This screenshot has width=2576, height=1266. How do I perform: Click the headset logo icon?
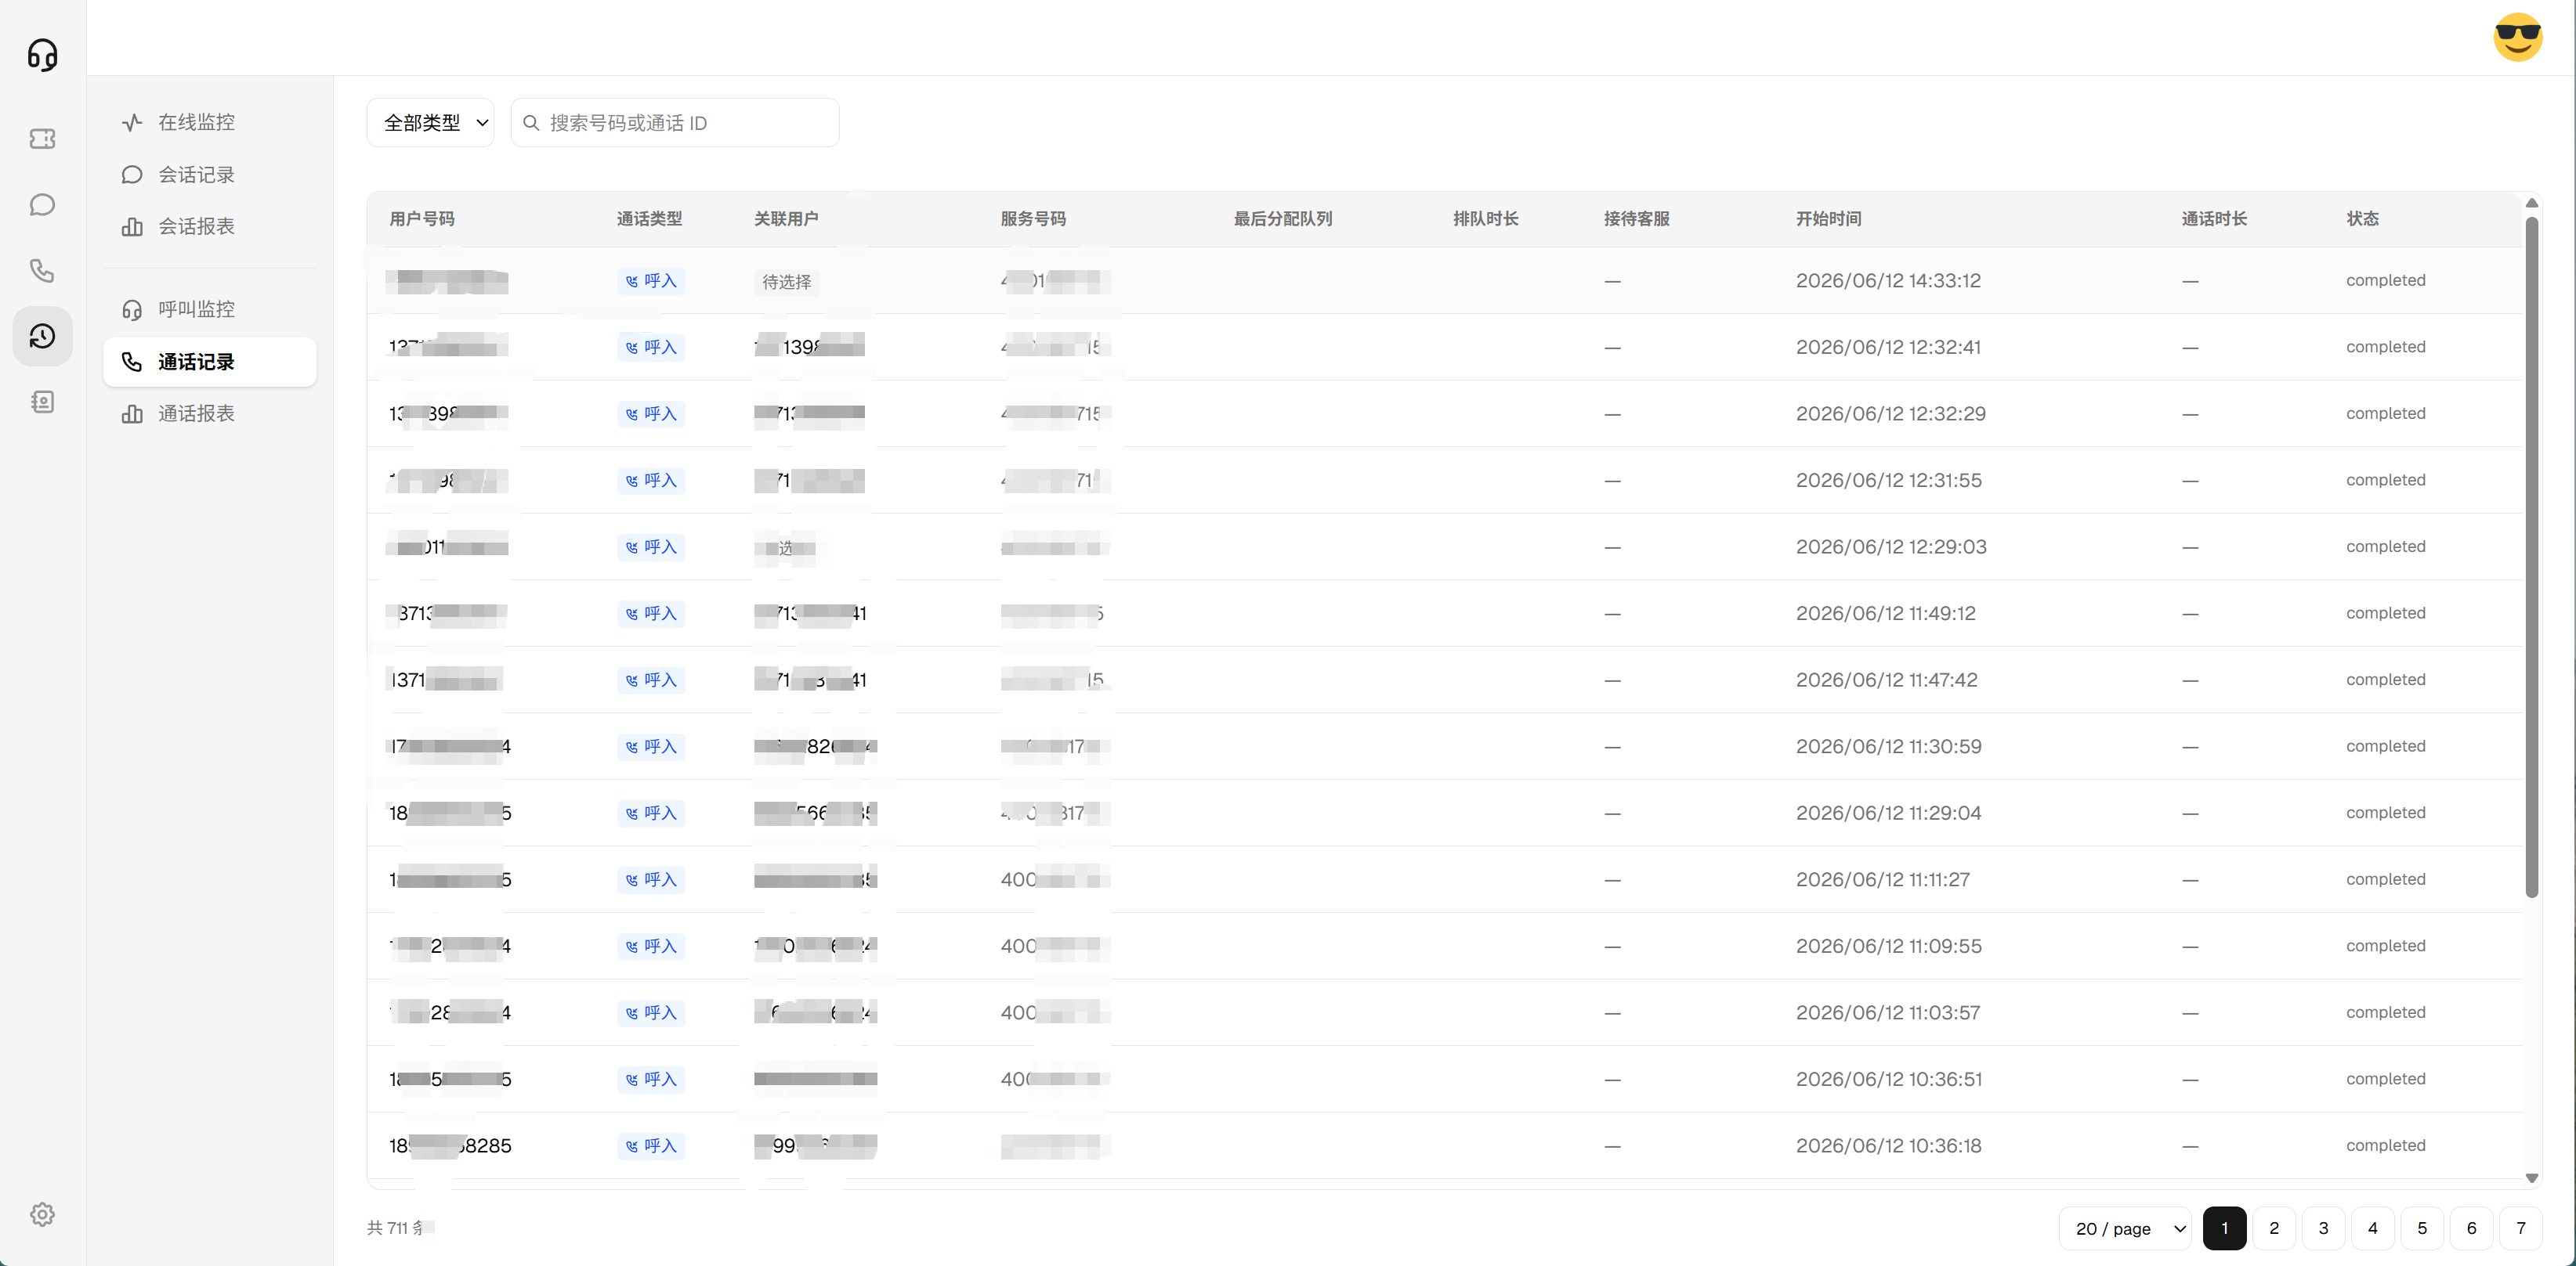(x=42, y=54)
